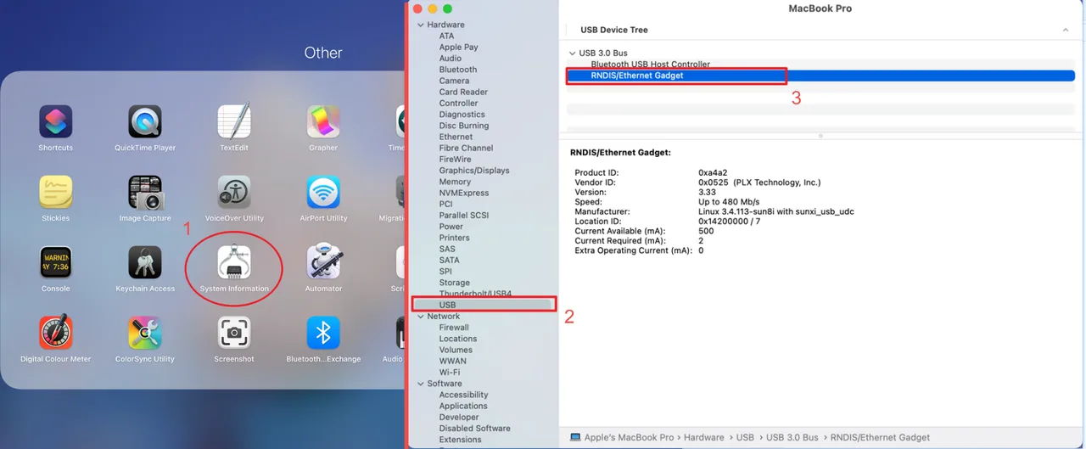This screenshot has height=449, width=1086.
Task: Click the MacBook Pro laptop icon in path bar
Action: [576, 437]
